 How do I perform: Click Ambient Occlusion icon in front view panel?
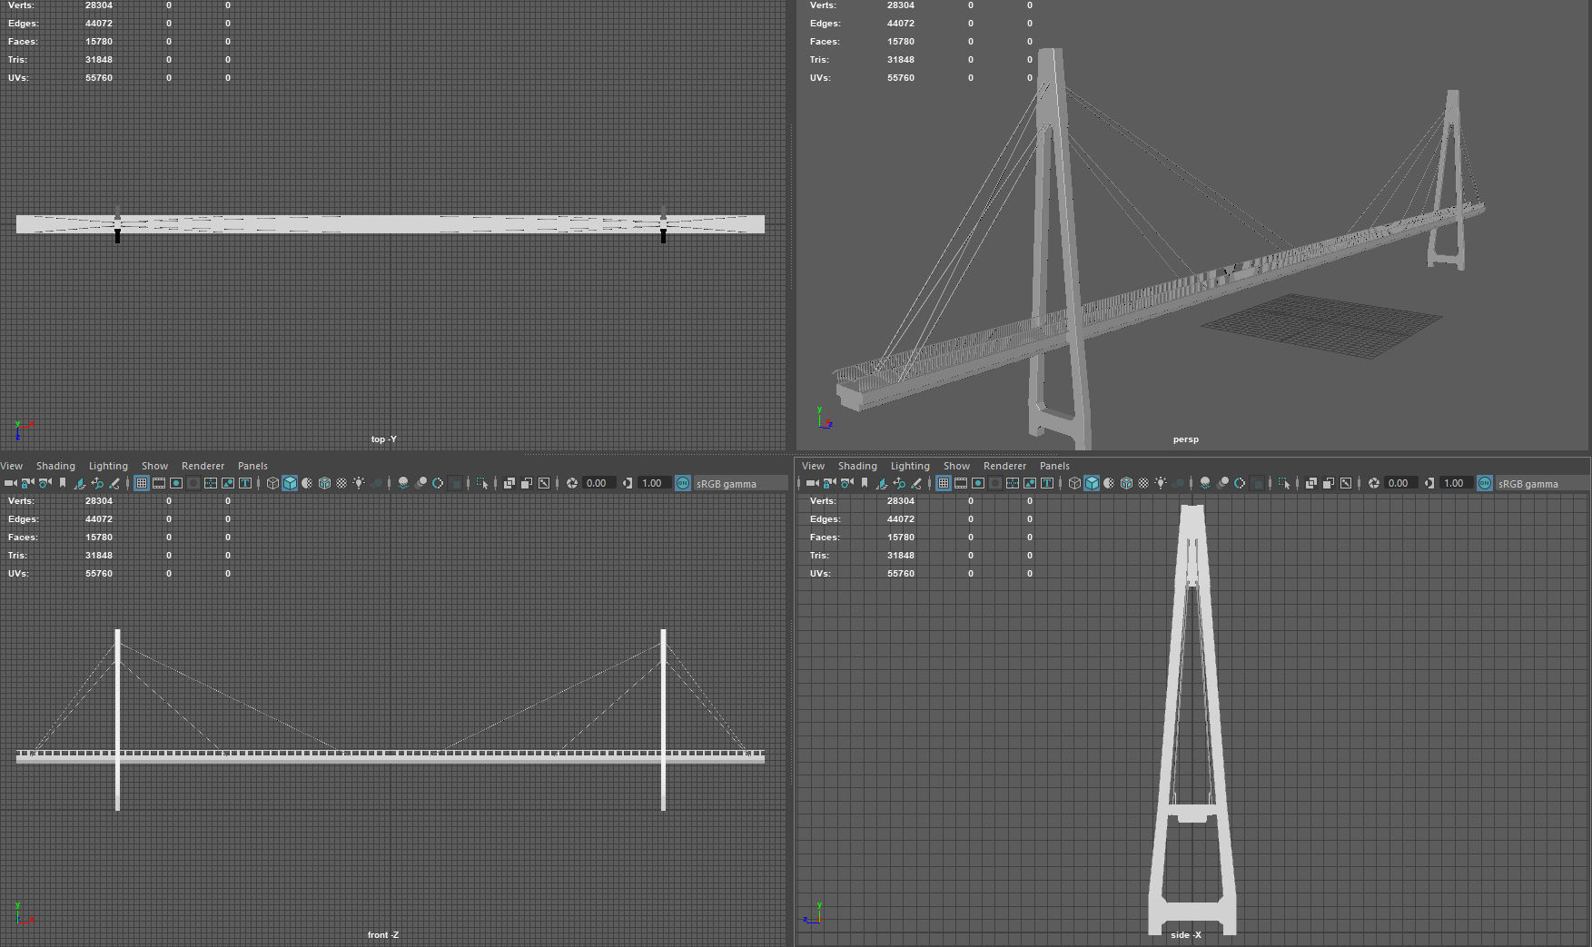403,483
